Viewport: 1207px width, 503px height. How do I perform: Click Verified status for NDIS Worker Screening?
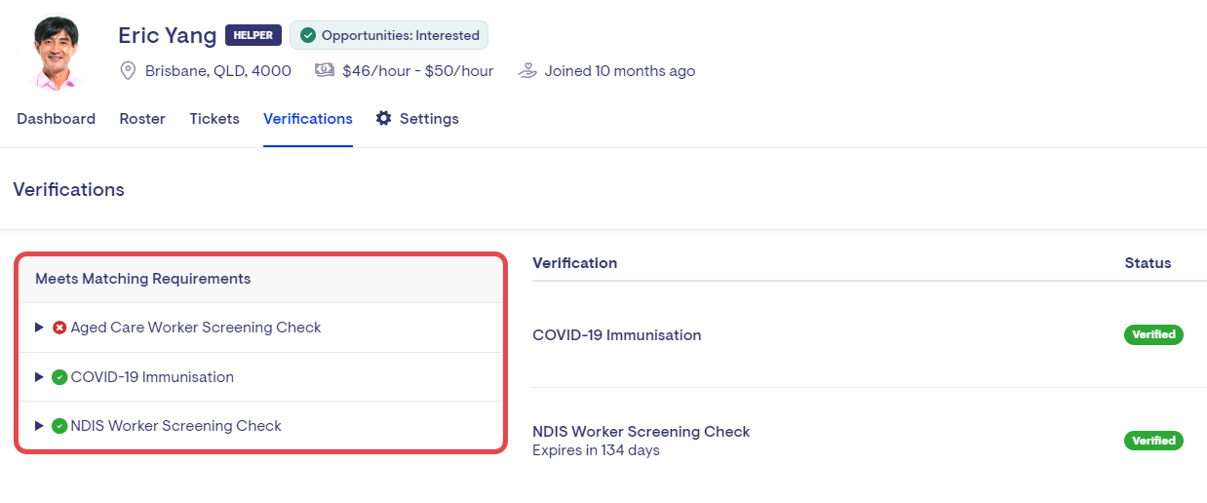click(1153, 441)
